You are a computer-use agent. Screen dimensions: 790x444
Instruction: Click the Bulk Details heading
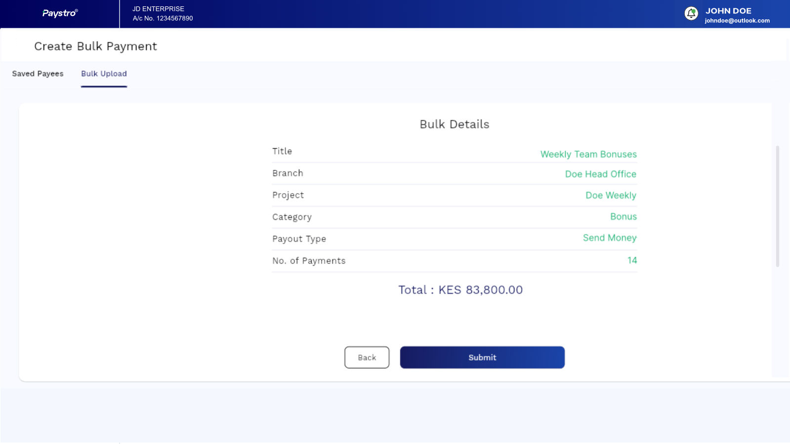pyautogui.click(x=454, y=124)
